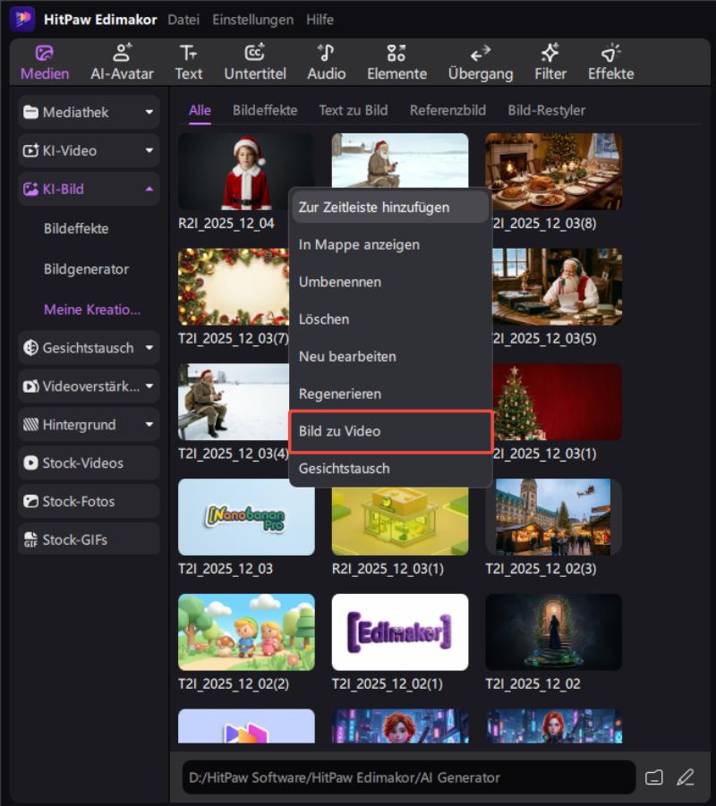Viewport: 716px width, 806px height.
Task: Open the Effekte effects tool
Action: click(x=610, y=62)
